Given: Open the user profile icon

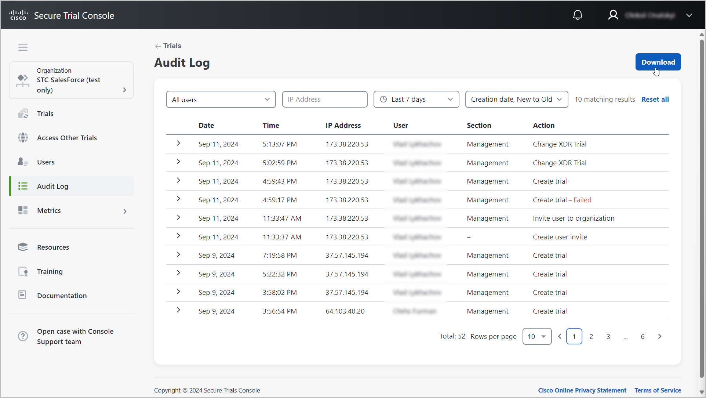Looking at the screenshot, I should [613, 15].
